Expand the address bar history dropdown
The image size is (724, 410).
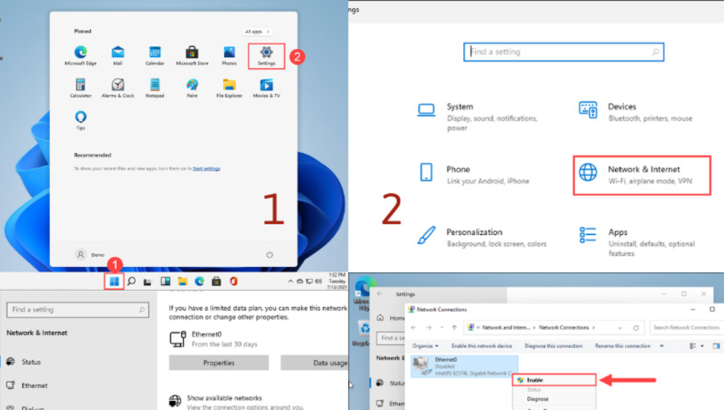(620, 327)
